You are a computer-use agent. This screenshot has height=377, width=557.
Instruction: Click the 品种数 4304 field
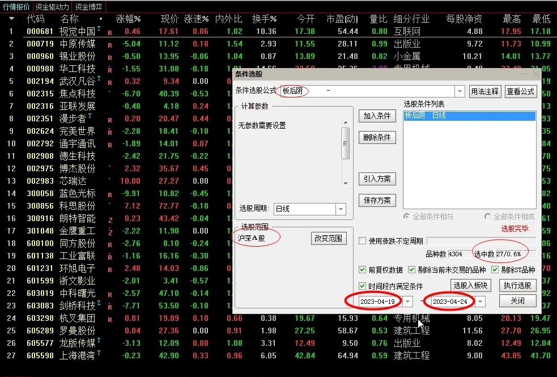pos(458,254)
